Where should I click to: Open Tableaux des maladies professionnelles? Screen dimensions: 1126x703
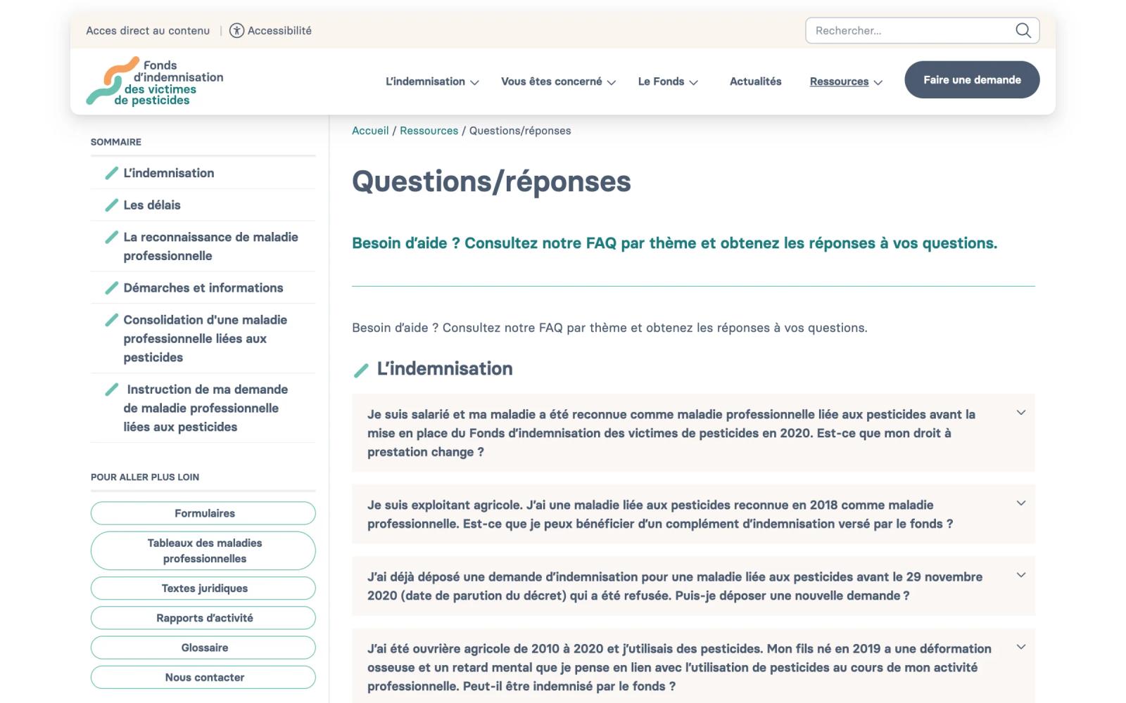pos(203,550)
